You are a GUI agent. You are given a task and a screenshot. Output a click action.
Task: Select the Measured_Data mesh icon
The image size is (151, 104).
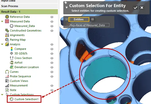tap(12, 26)
